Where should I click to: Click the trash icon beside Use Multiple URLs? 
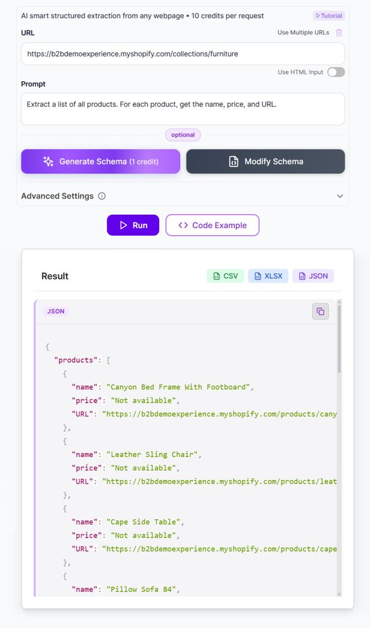[x=339, y=32]
